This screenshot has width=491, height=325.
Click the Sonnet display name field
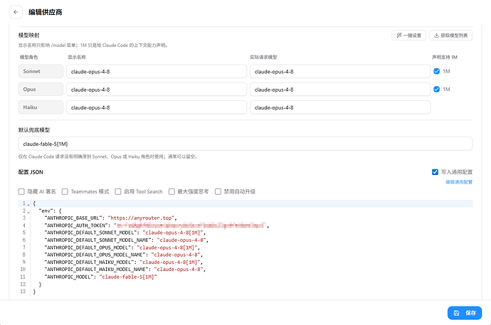click(157, 72)
